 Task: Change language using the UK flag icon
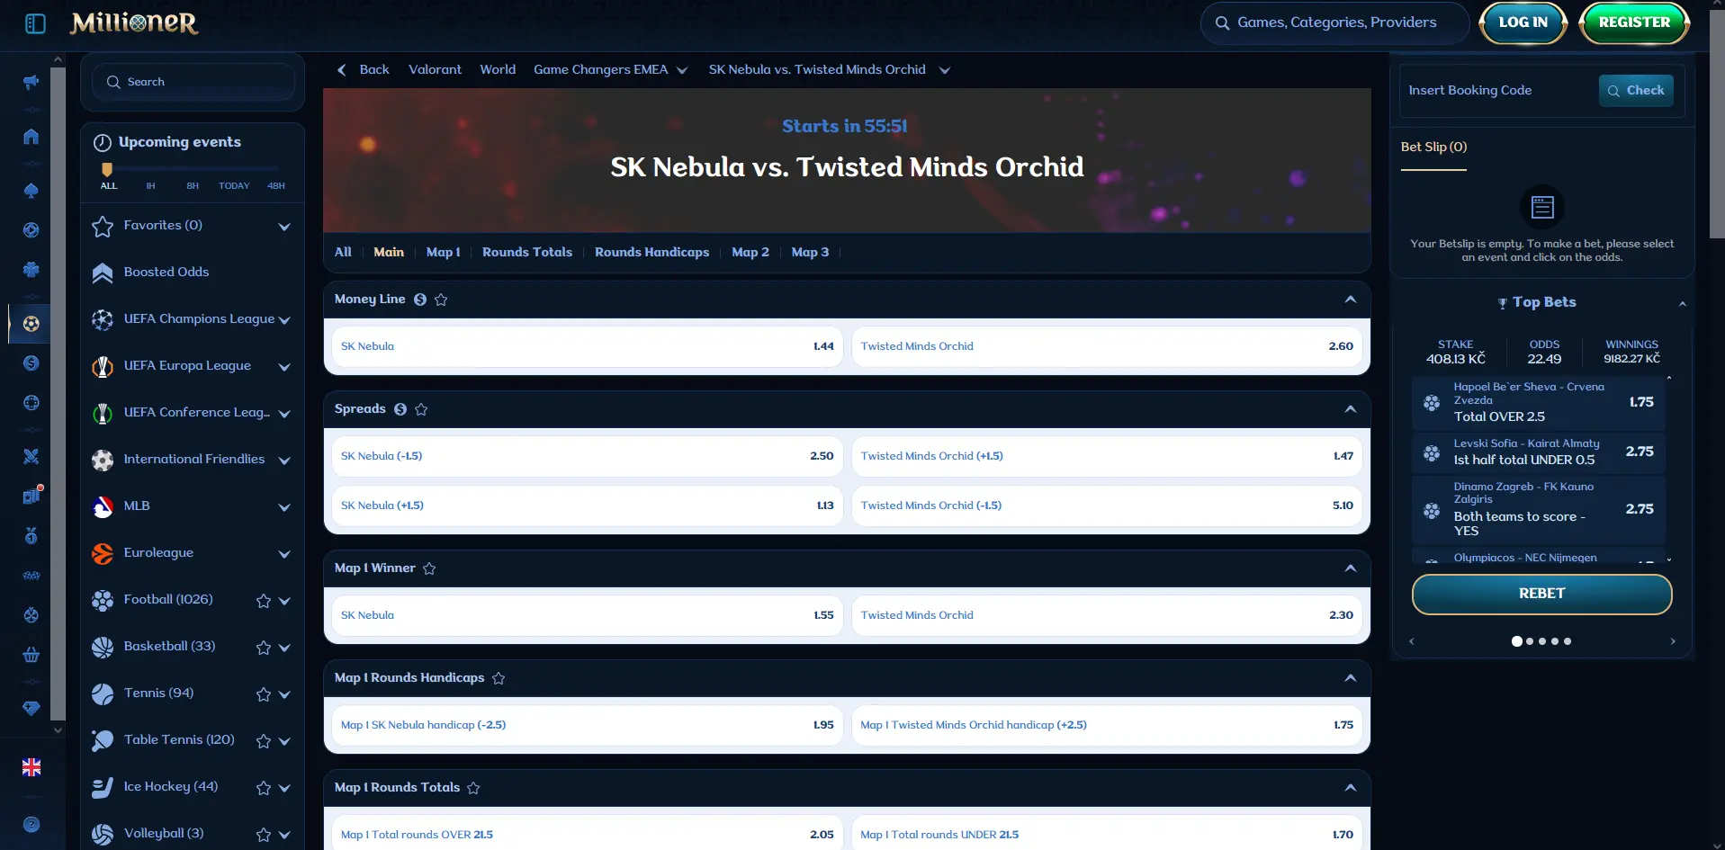31,767
